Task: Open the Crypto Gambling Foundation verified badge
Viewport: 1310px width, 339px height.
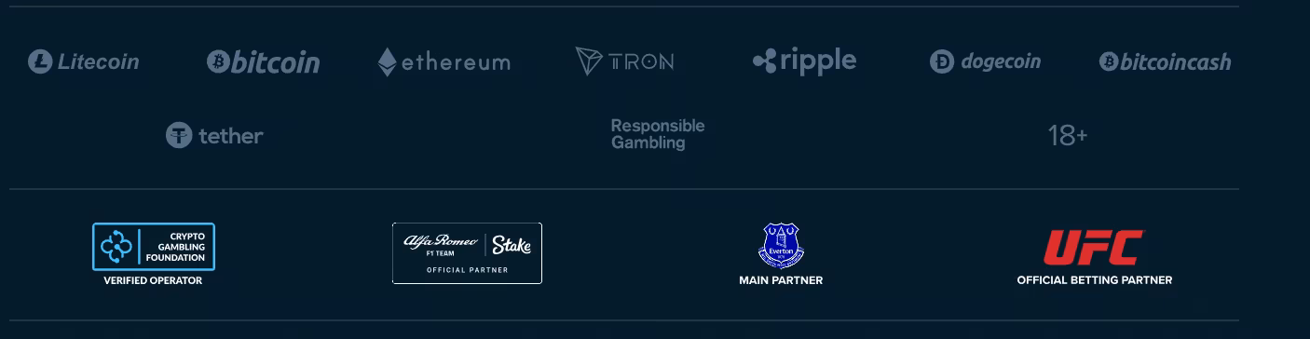Action: (154, 247)
